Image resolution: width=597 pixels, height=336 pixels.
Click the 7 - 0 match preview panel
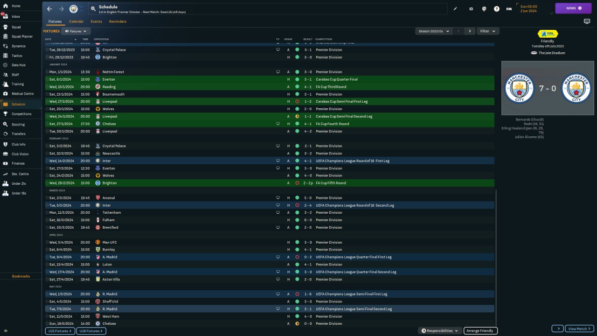pyautogui.click(x=548, y=88)
